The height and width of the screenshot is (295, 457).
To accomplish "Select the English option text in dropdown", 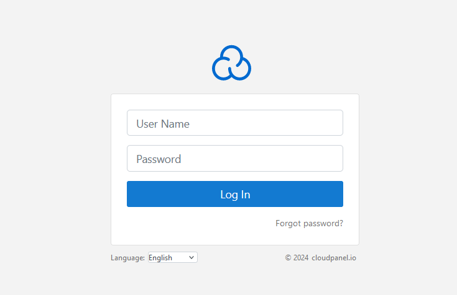I will coord(160,258).
